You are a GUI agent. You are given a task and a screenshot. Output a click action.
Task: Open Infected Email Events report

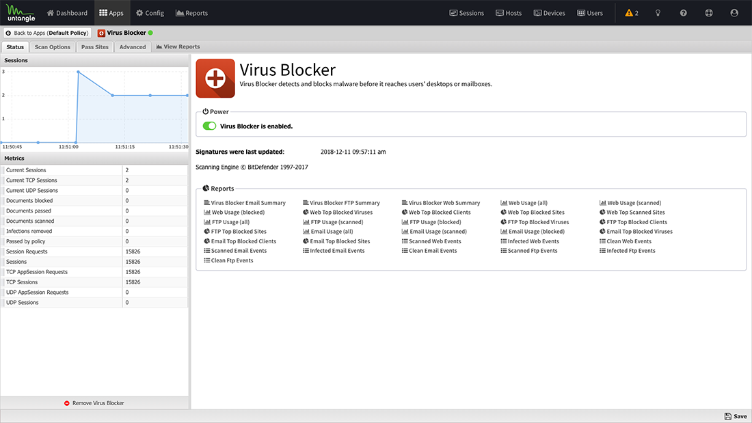(334, 251)
